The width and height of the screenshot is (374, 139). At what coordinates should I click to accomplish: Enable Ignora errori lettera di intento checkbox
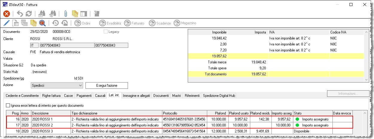8,106
